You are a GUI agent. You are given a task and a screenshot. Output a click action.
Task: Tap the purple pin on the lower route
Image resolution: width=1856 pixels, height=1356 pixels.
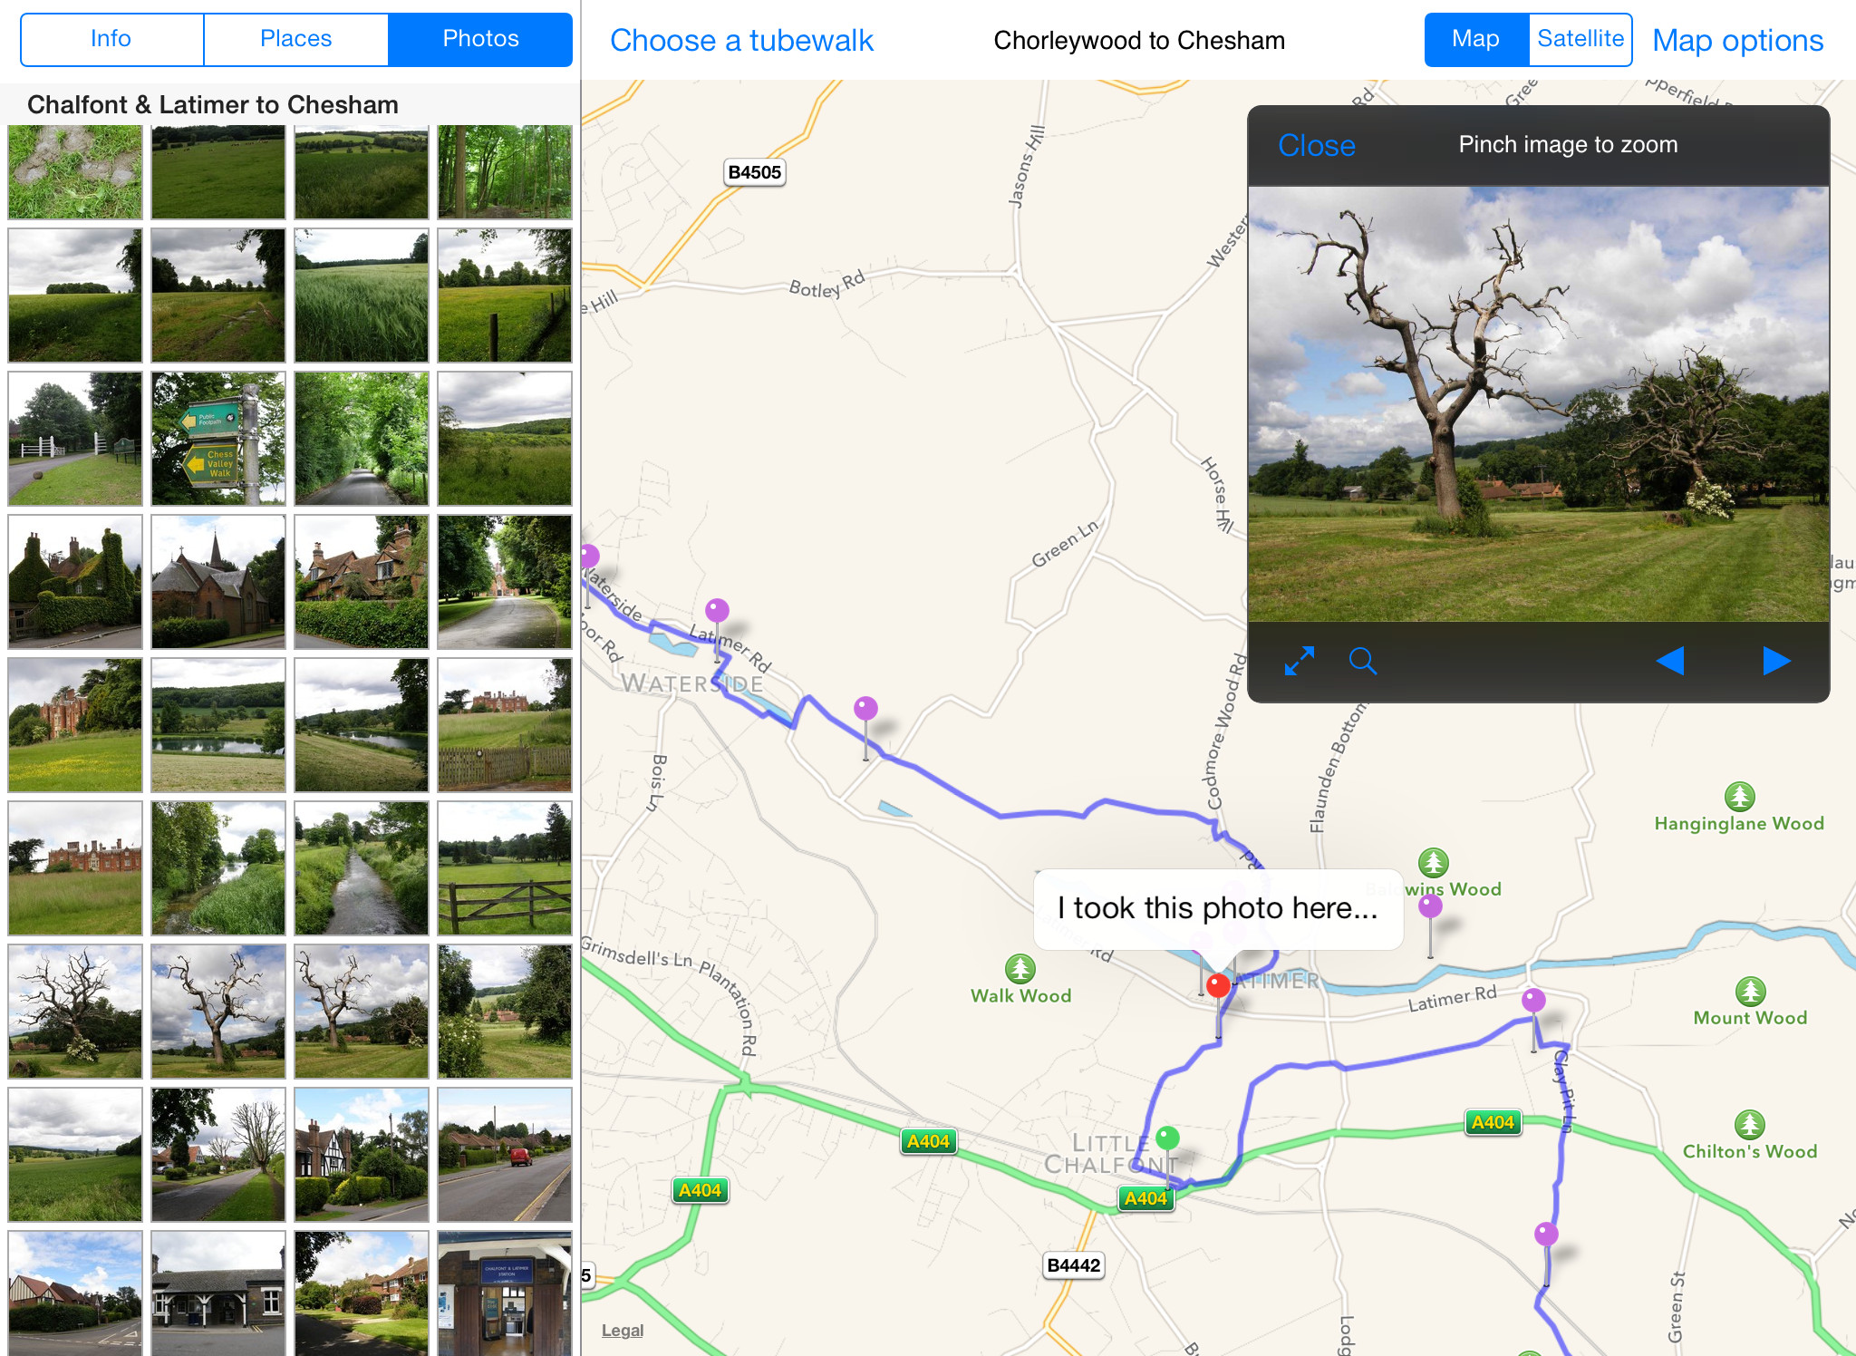[x=1546, y=1234]
